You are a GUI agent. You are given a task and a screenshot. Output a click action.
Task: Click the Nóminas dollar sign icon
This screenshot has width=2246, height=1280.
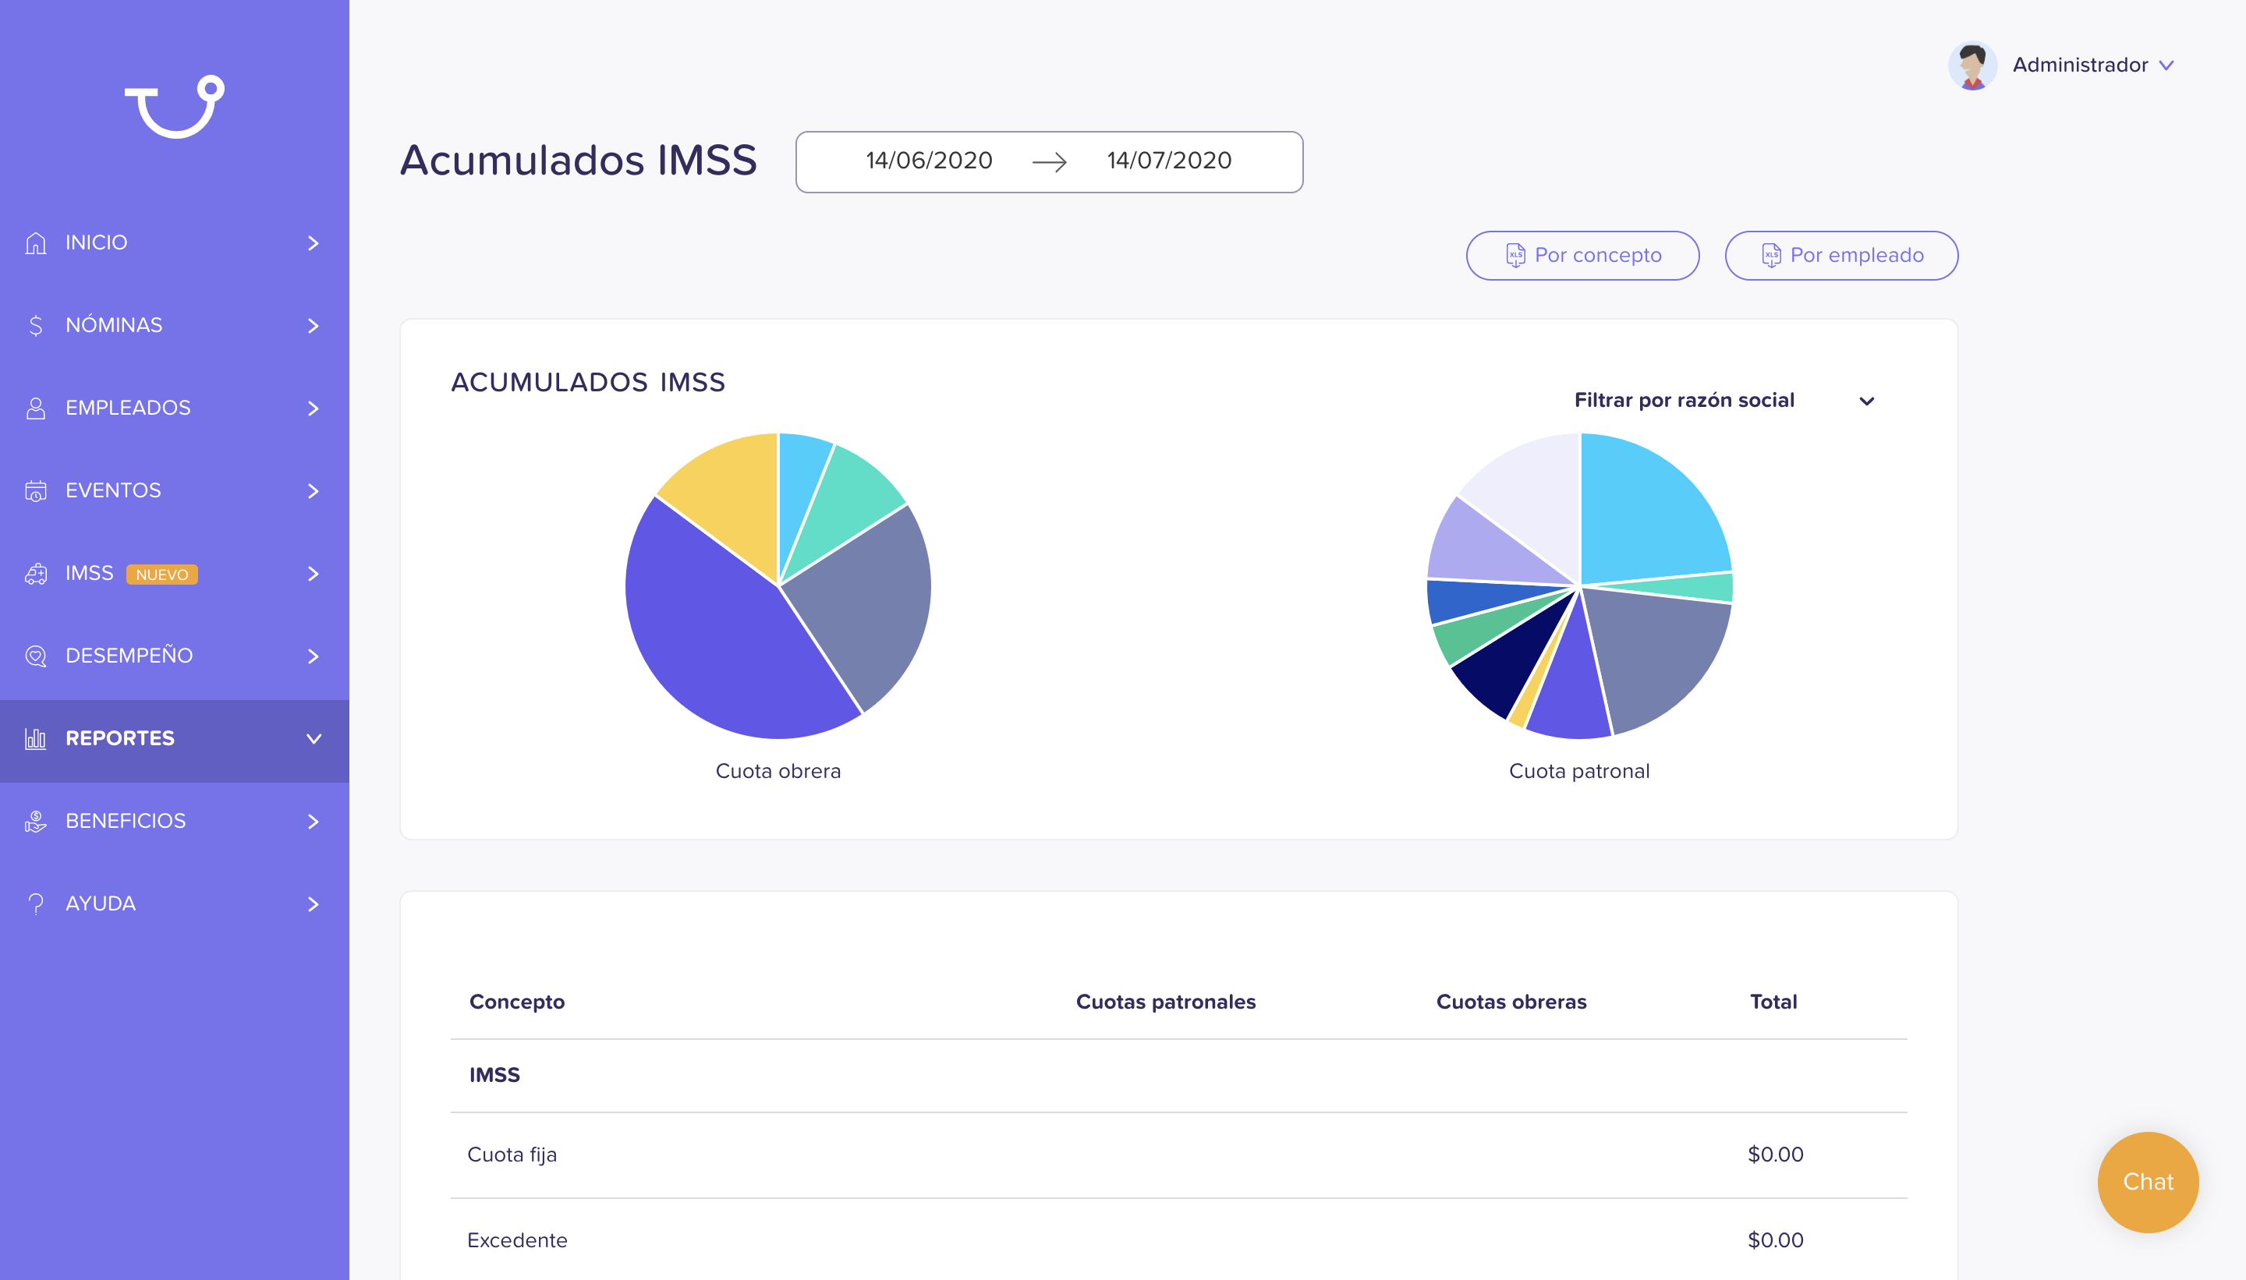(x=36, y=325)
